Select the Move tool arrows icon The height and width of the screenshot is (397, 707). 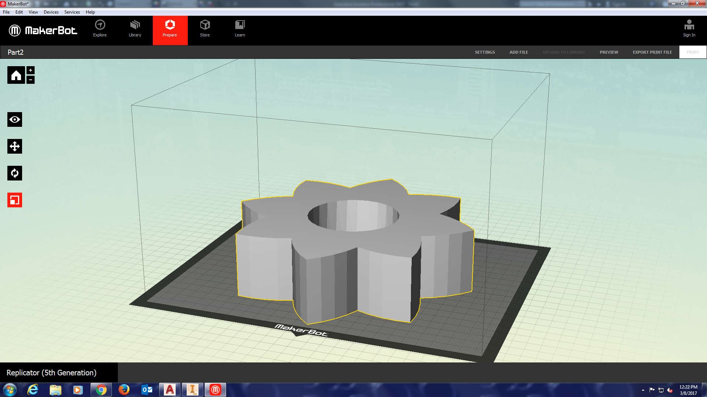tap(15, 146)
